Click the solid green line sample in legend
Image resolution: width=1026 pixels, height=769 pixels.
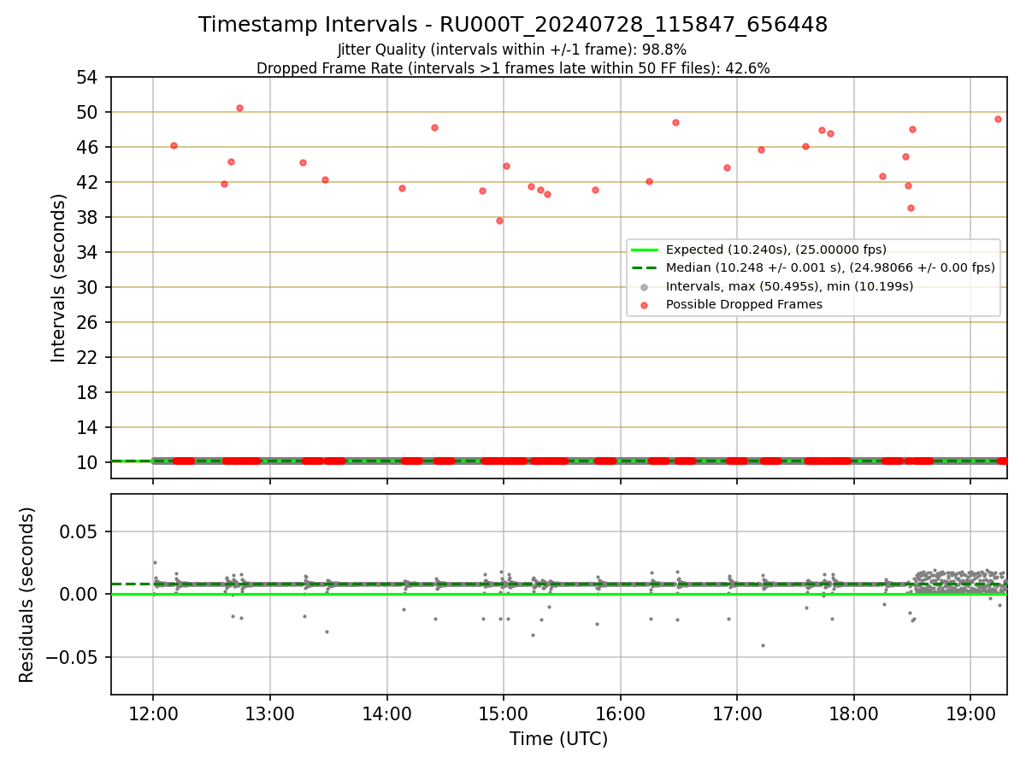tap(644, 249)
